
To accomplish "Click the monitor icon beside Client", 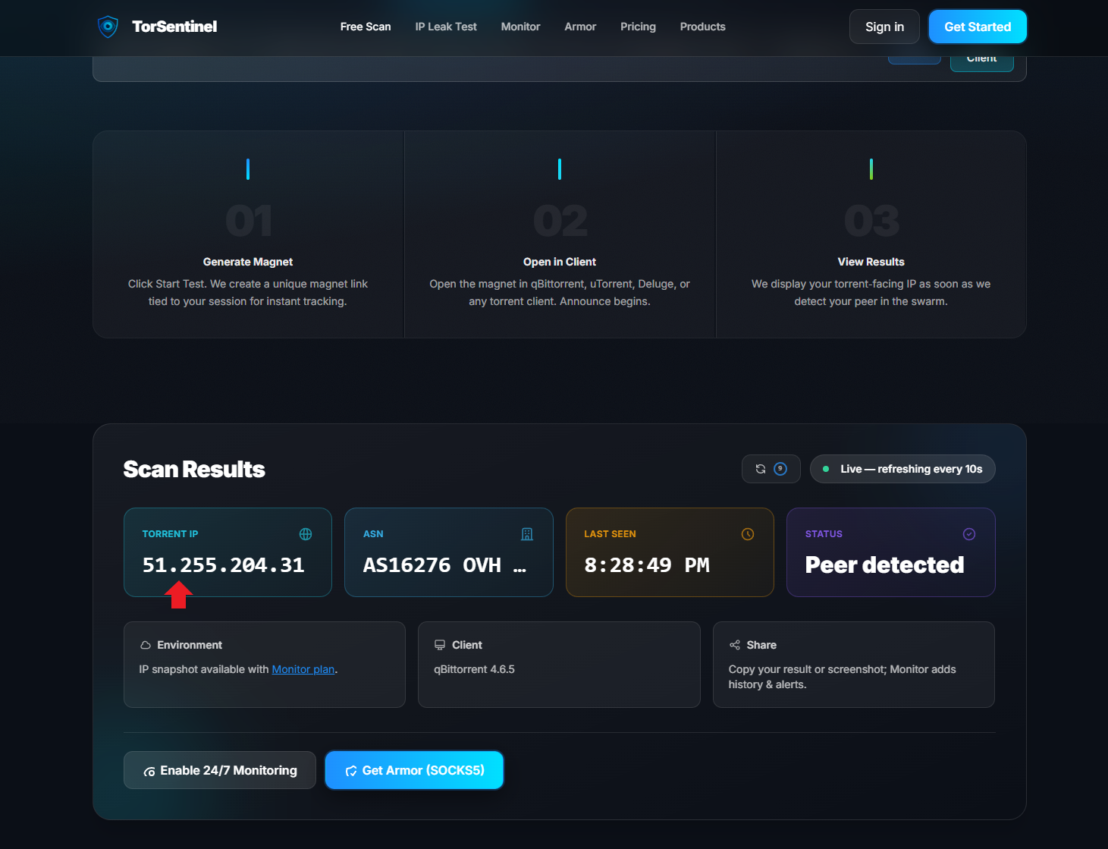I will 440,644.
